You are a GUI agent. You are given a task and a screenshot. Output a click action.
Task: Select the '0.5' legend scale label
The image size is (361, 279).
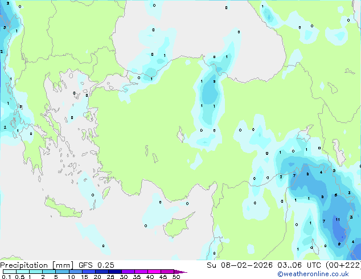[x=20, y=277]
